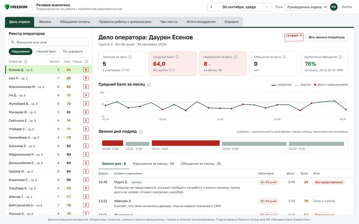Click the запись tag for Мурат Б.
The width and height of the screenshot is (359, 224).
click(137, 182)
